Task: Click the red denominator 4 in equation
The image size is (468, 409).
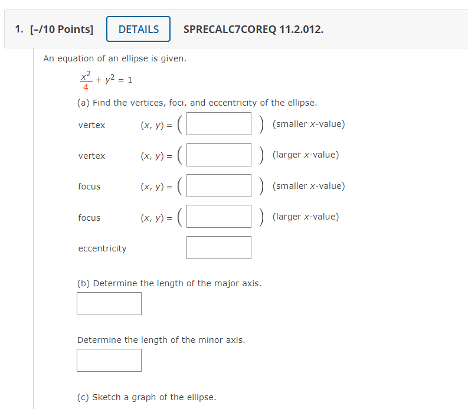Action: click(x=86, y=87)
